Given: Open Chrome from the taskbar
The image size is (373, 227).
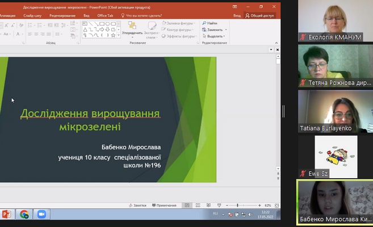Looking at the screenshot, I should tap(24, 215).
